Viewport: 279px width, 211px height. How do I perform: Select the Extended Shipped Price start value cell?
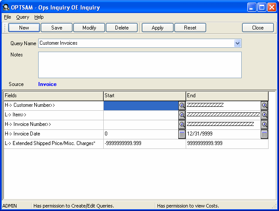(x=144, y=144)
